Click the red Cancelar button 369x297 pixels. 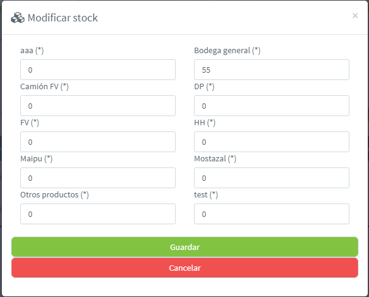pos(185,268)
